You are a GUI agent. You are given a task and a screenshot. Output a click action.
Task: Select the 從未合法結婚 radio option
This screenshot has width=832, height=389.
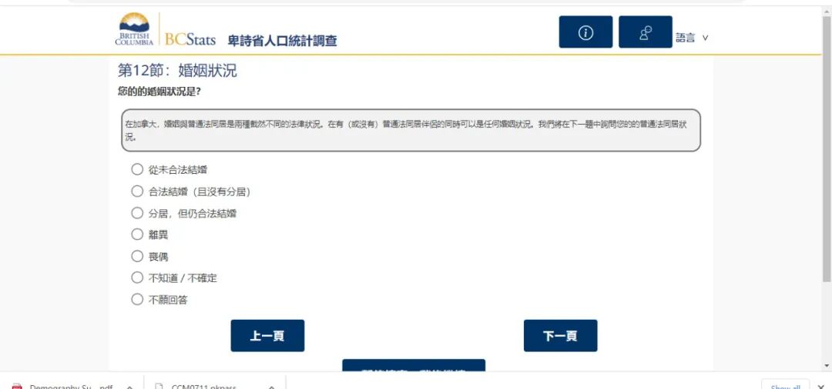point(137,169)
